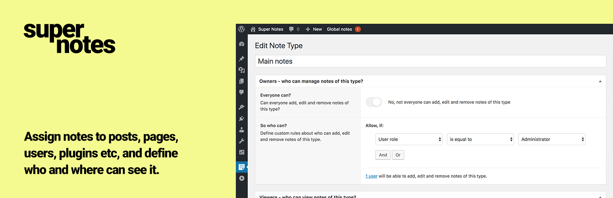Open Comments sidebar icon
This screenshot has width=613, height=198.
(241, 92)
